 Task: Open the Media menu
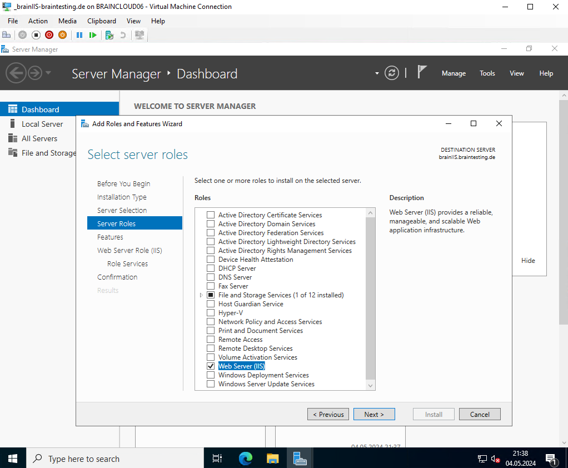[x=67, y=21]
